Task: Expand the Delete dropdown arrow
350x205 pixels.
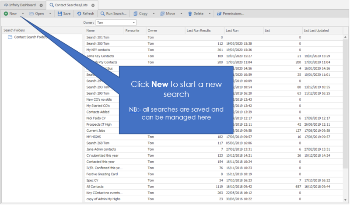Action: tap(210, 14)
